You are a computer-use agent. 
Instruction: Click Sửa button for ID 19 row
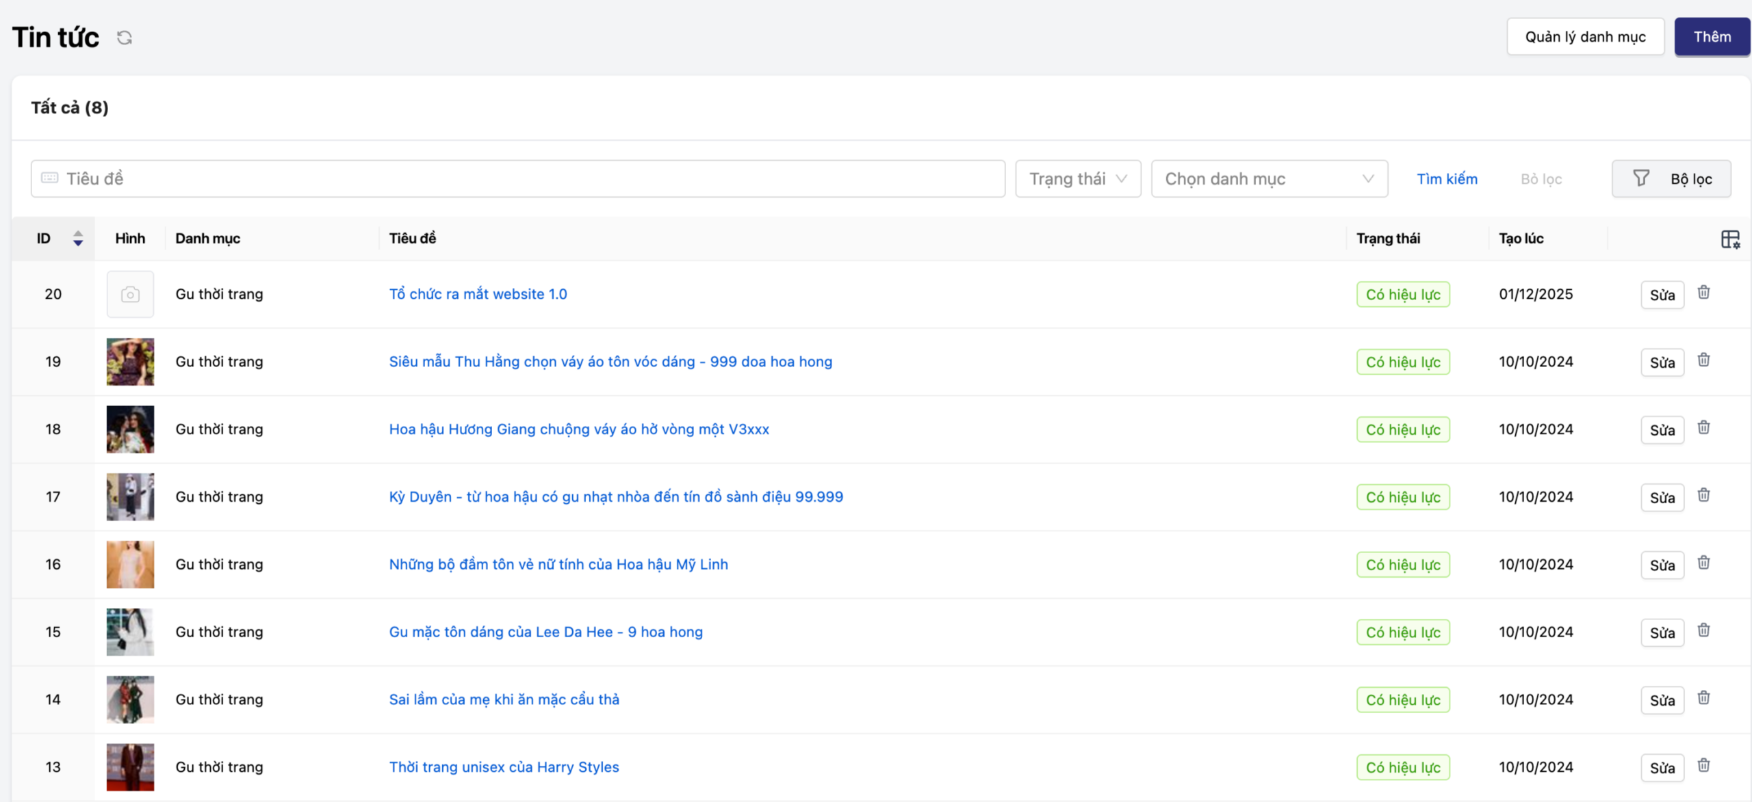pyautogui.click(x=1662, y=362)
